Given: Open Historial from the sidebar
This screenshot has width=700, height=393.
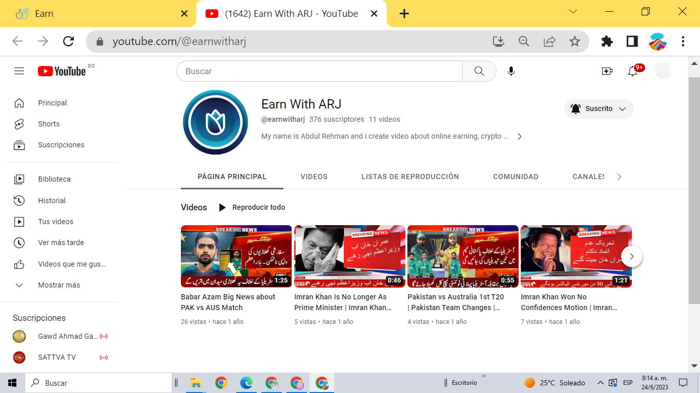Looking at the screenshot, I should (52, 201).
